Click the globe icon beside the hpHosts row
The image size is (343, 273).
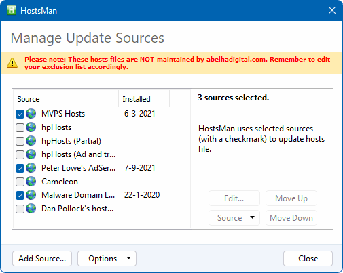(31, 127)
